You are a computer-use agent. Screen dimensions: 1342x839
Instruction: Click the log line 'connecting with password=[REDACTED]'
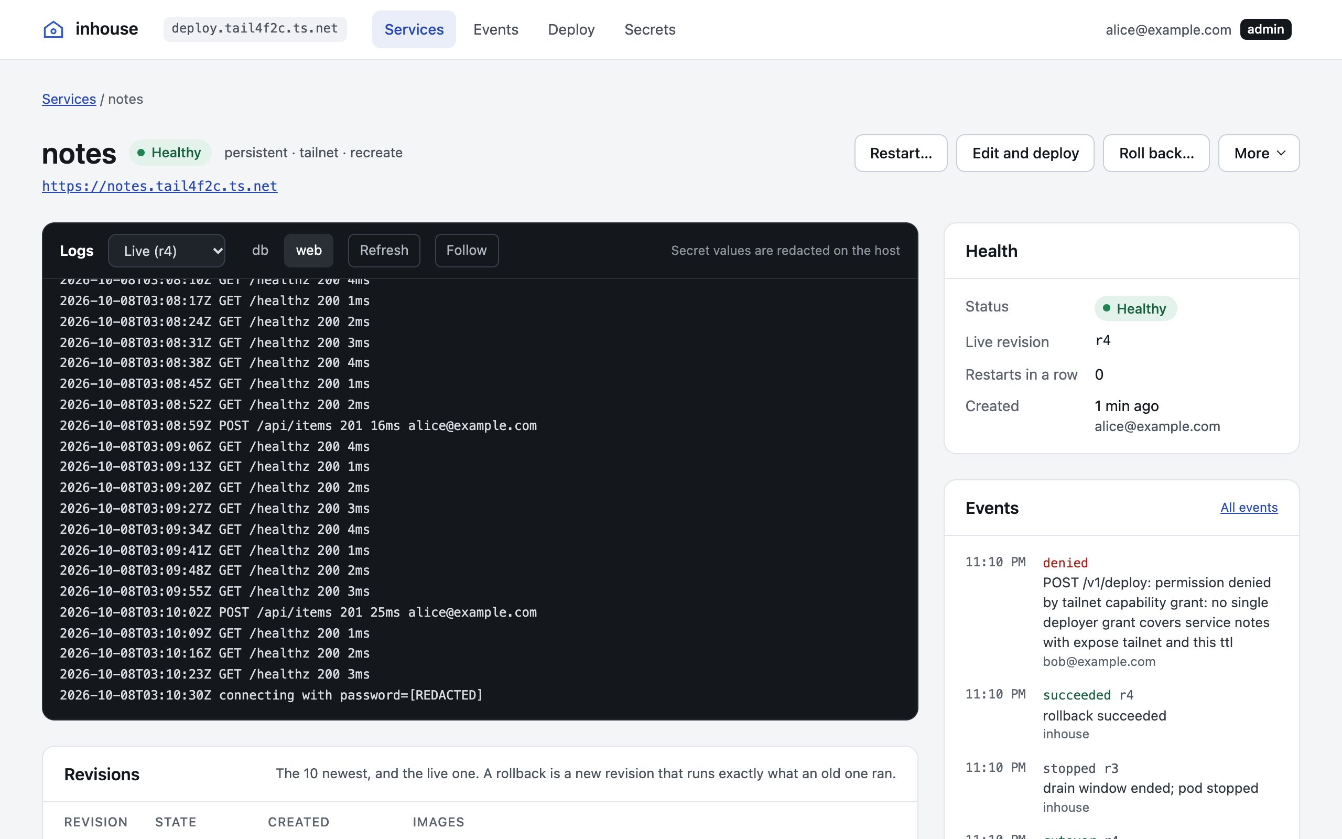(271, 695)
